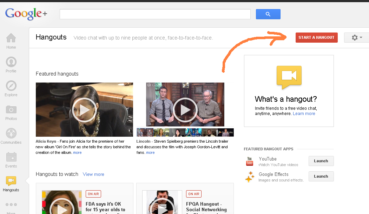Open View more hangouts to watch
Image resolution: width=369 pixels, height=214 pixels.
93,174
